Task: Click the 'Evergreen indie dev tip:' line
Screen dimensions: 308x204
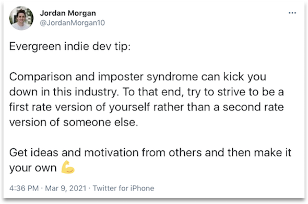Action: (x=70, y=47)
